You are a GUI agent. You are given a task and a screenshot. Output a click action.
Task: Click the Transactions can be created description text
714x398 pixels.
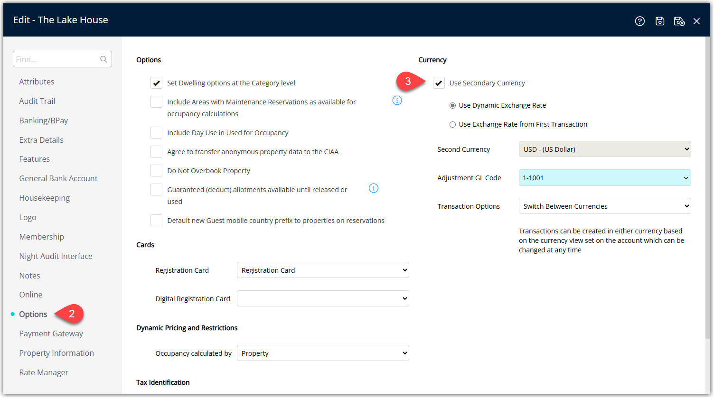[x=601, y=241]
